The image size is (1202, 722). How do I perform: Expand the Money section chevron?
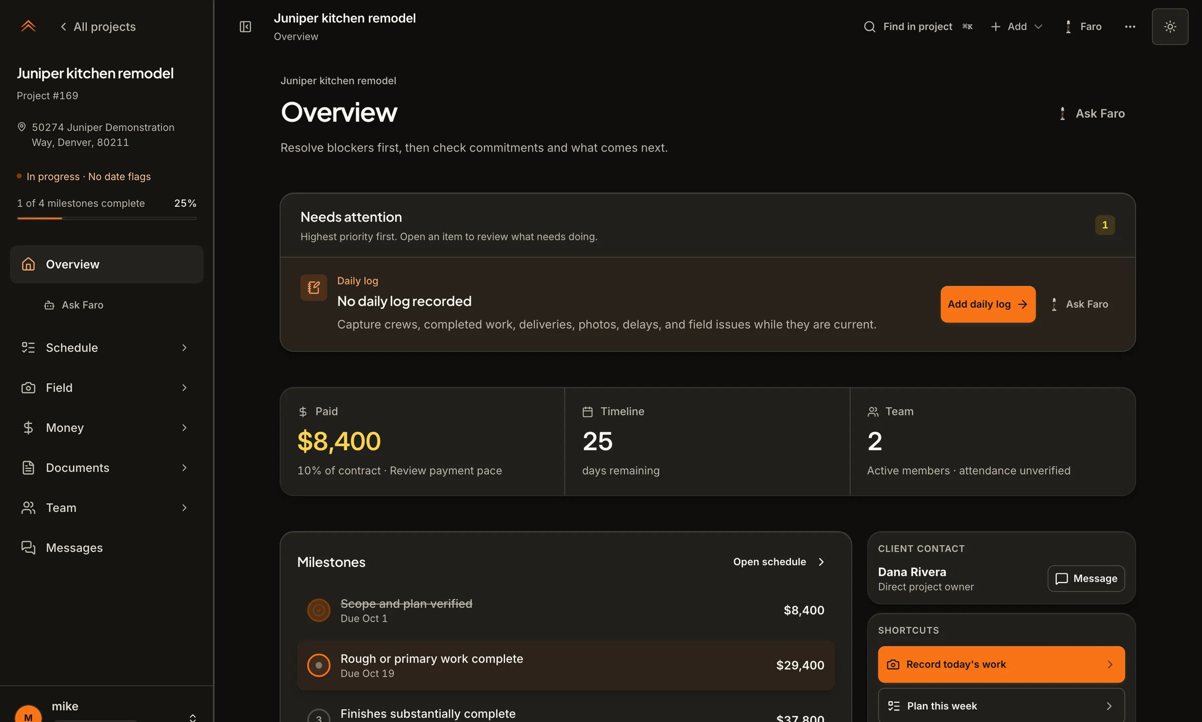click(x=184, y=428)
